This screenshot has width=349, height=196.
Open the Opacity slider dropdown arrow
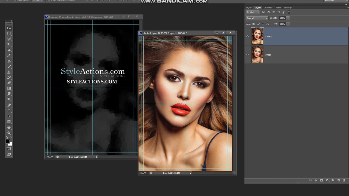tap(288, 18)
